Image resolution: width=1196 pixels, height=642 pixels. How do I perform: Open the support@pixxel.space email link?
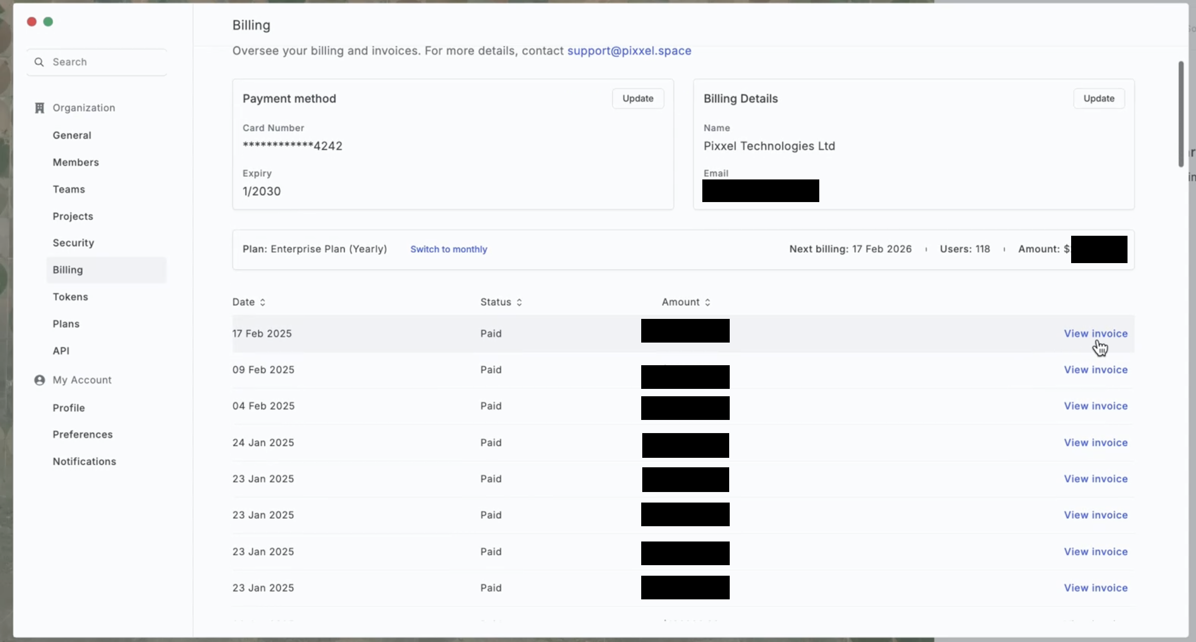tap(629, 51)
